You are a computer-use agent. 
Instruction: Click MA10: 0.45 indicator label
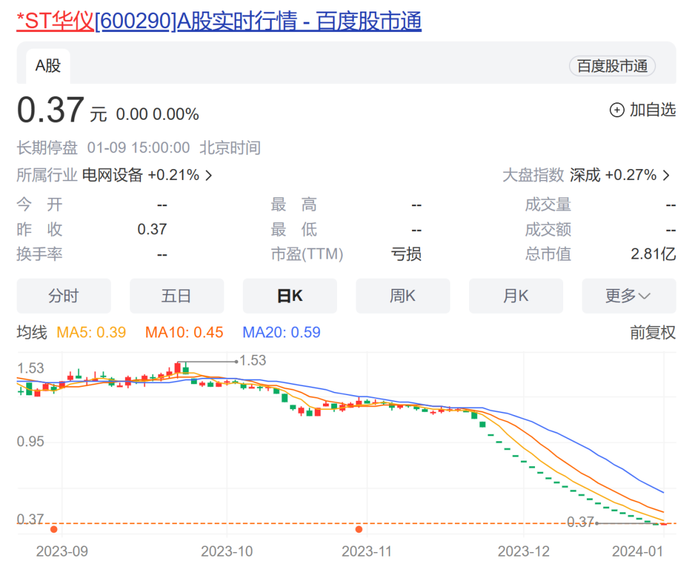[x=184, y=332]
